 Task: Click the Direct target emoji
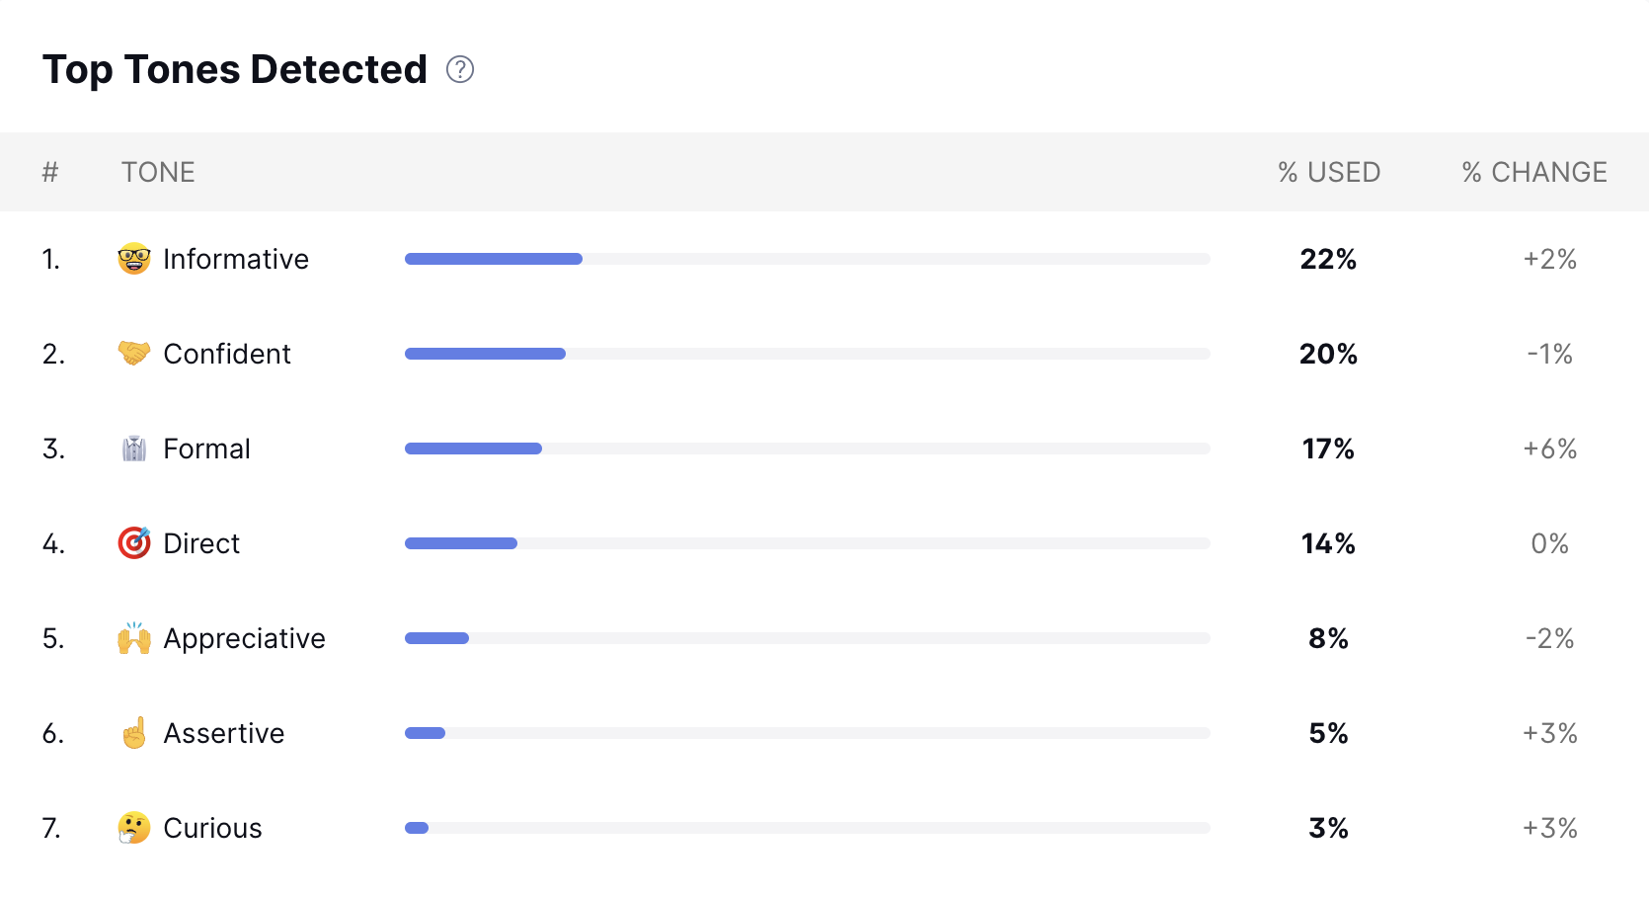134,542
